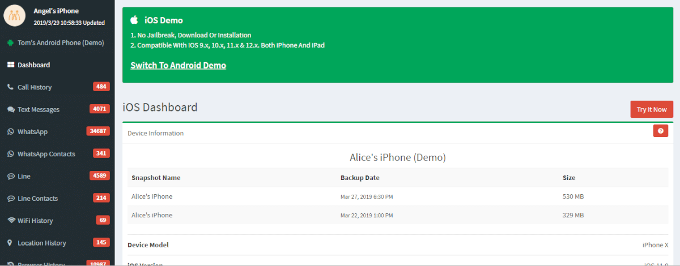
Task: Click the profile avatar for Angel's iPhone
Action: coord(15,16)
